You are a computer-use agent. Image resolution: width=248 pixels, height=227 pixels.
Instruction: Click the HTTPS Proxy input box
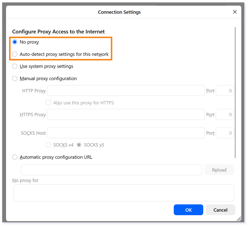126,114
